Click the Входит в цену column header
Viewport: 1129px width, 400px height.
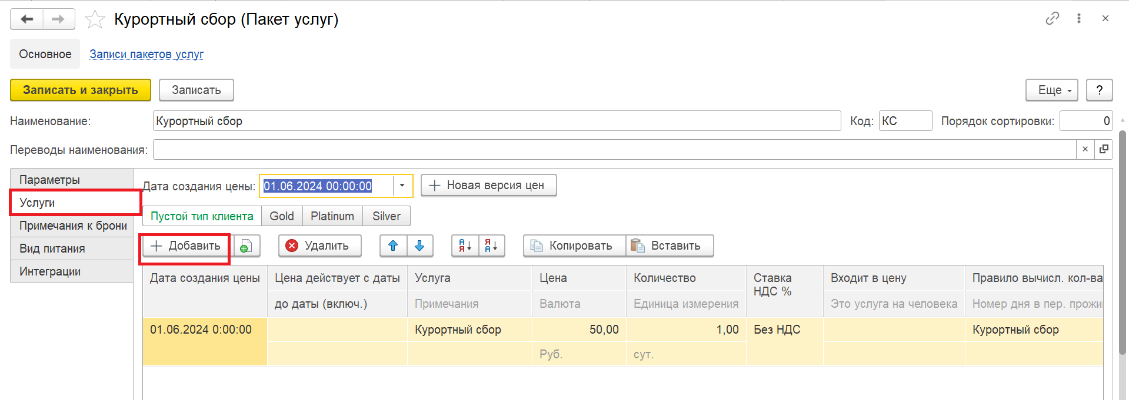pos(894,278)
